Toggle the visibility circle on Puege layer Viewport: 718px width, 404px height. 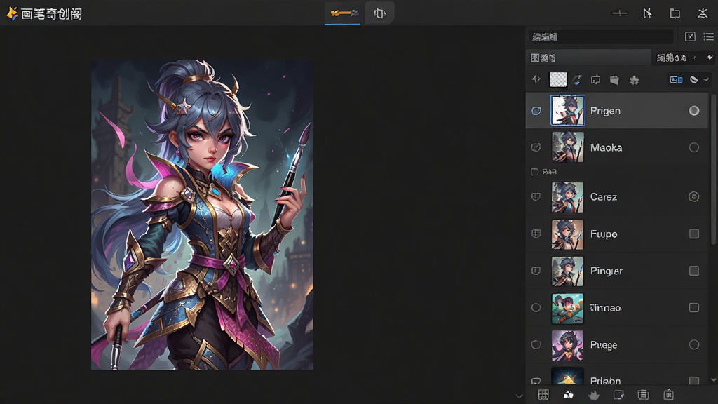(536, 345)
